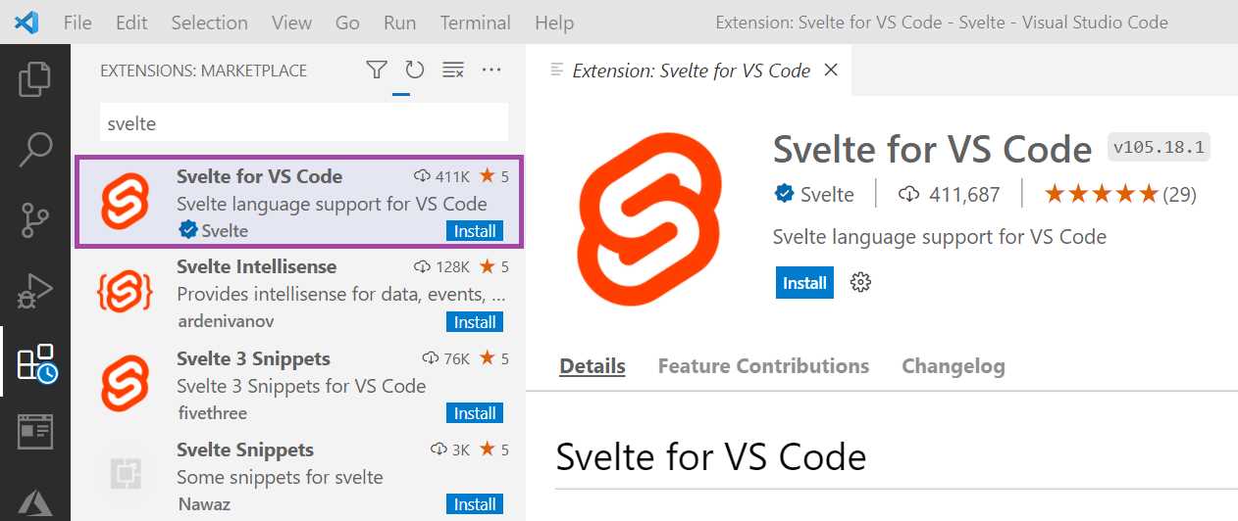
Task: Open Run and Debug view
Action: point(35,292)
